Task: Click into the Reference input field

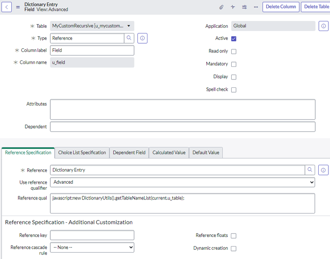Action: (x=177, y=170)
